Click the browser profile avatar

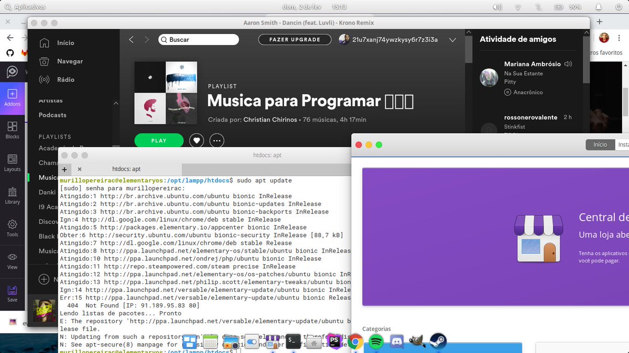pos(604,38)
